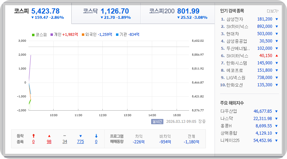
Task: Click 차익 value -226억
Action: 139,142
